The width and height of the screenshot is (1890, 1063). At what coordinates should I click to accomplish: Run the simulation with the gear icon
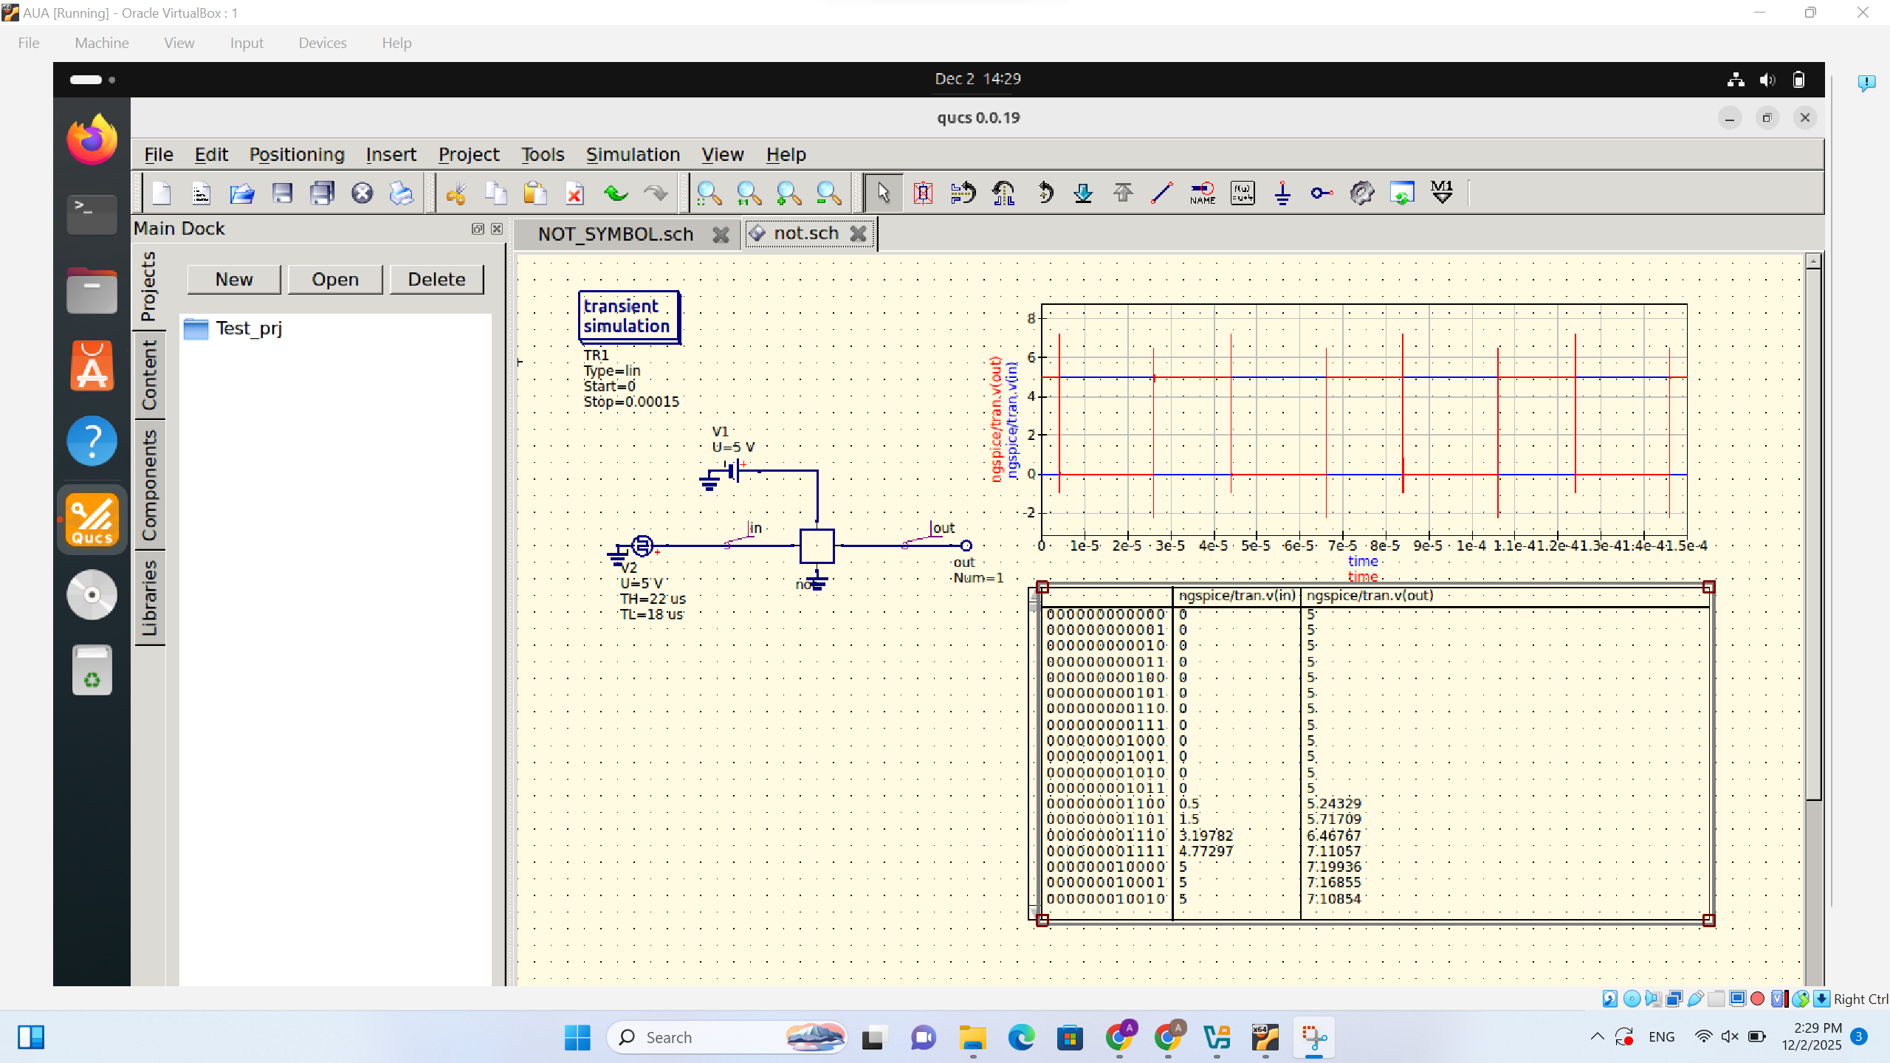tap(1362, 193)
